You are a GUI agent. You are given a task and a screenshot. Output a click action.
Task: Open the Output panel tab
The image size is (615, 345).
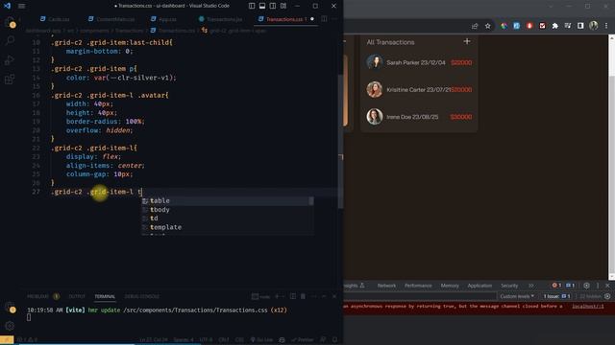coord(77,296)
